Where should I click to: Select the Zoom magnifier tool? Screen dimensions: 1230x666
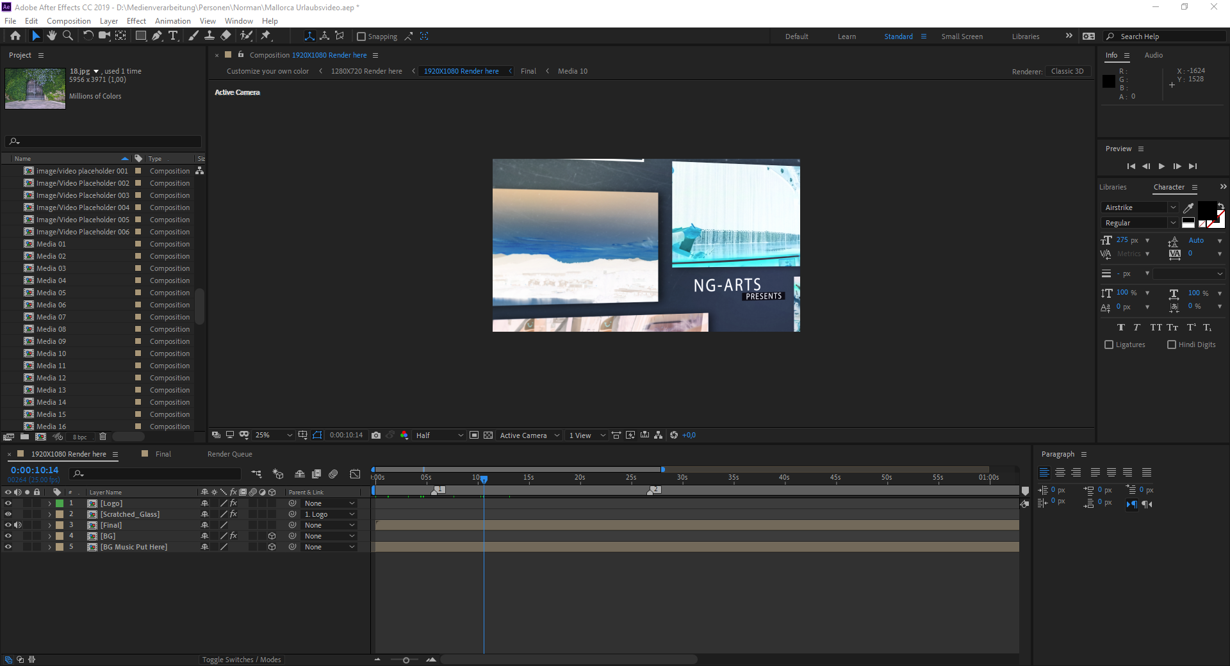pyautogui.click(x=67, y=36)
